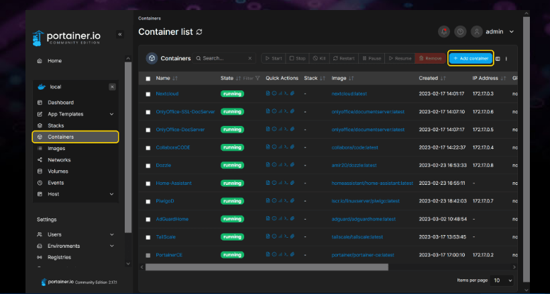Open the homeassistant/home-assistant:latest image link
550x294 pixels.
click(x=372, y=183)
